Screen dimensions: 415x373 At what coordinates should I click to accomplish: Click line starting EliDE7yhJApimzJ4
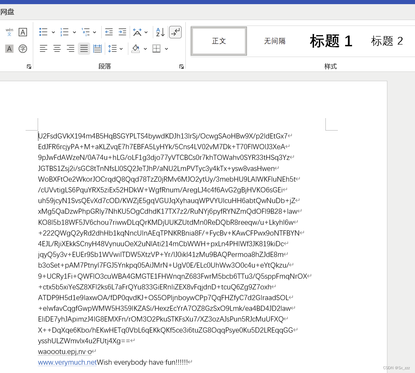tap(161, 319)
